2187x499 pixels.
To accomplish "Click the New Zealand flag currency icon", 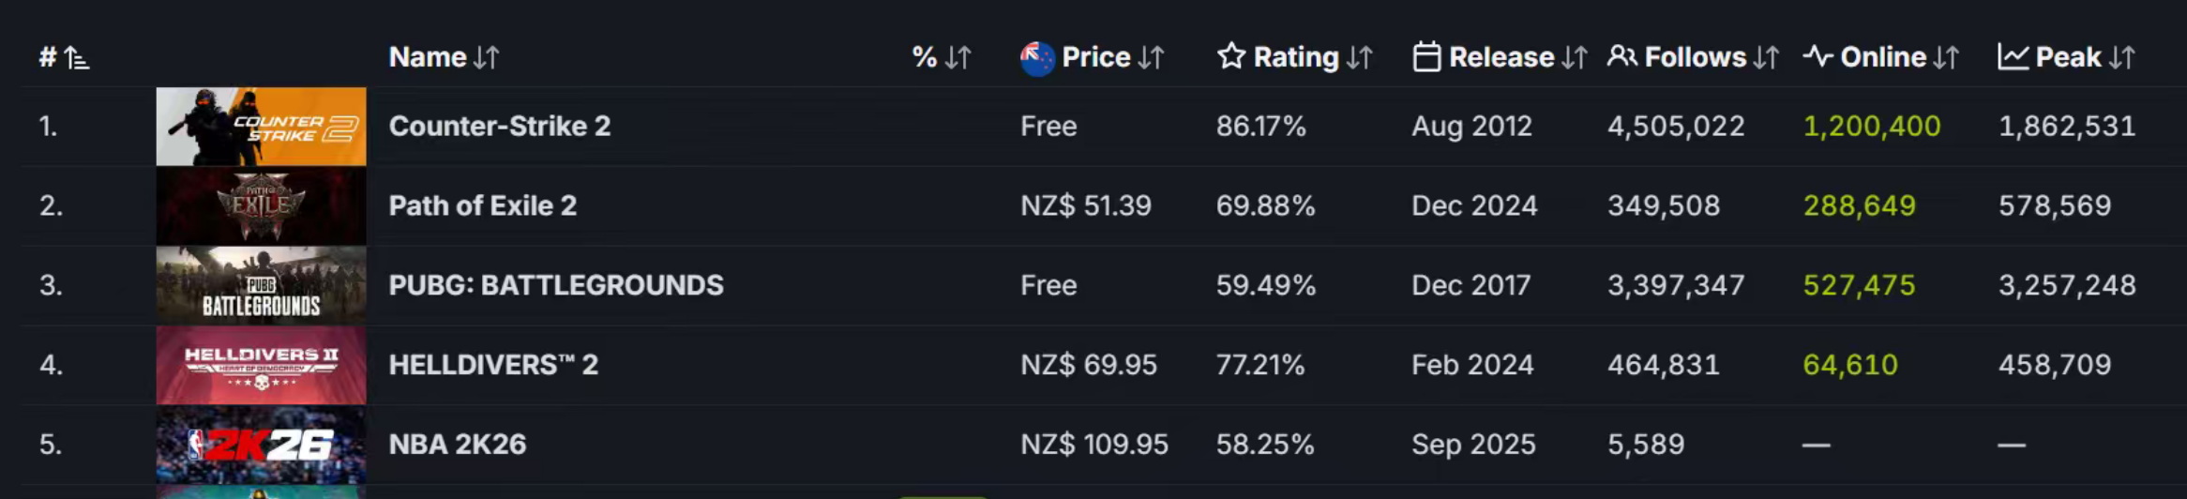I will [1037, 58].
